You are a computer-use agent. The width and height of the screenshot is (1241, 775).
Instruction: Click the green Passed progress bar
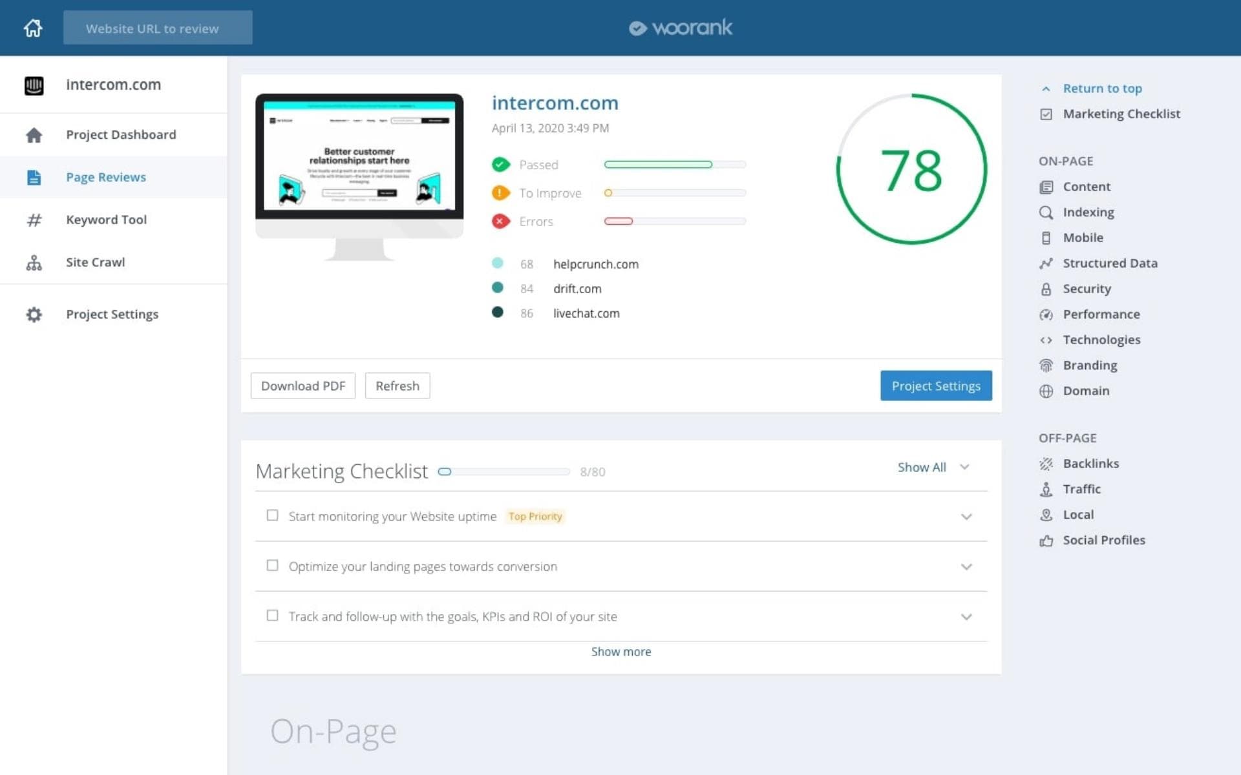[675, 165]
